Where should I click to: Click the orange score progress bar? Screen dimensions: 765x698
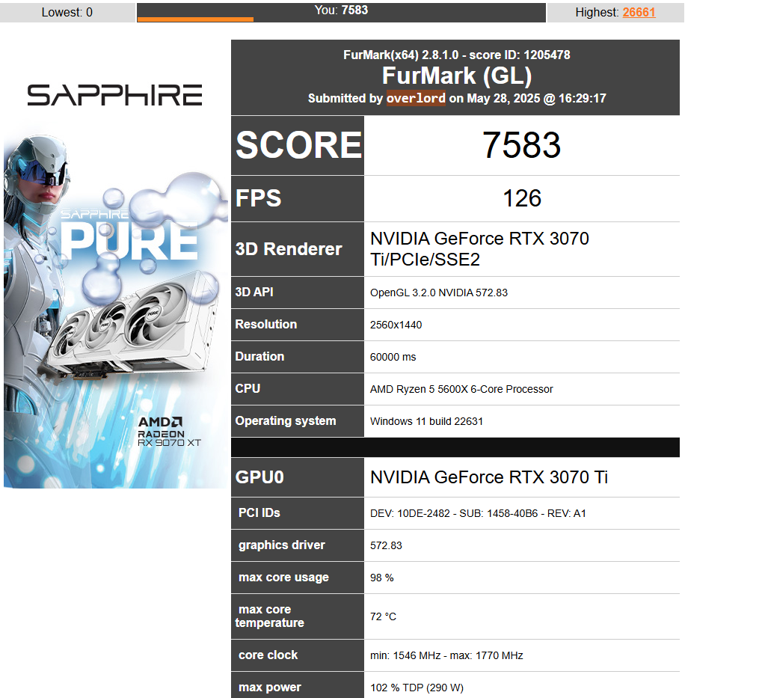pyautogui.click(x=195, y=19)
